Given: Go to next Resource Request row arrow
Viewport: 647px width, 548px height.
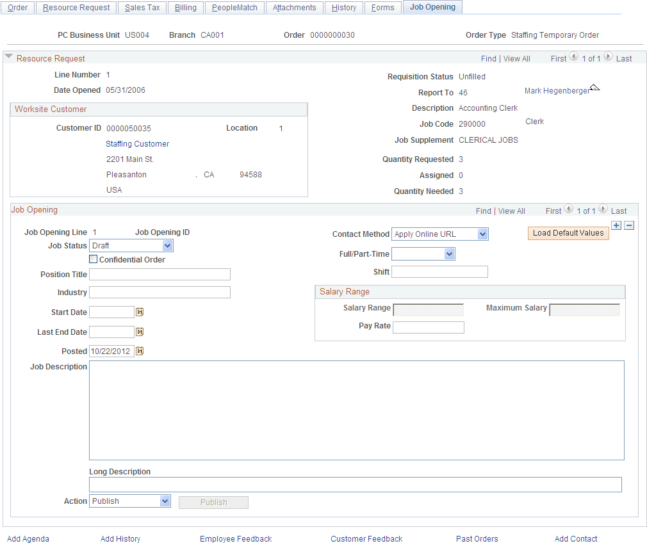Looking at the screenshot, I should tap(608, 56).
